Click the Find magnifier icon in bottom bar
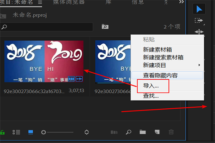The width and height of the screenshot is (215, 143). click(x=129, y=132)
